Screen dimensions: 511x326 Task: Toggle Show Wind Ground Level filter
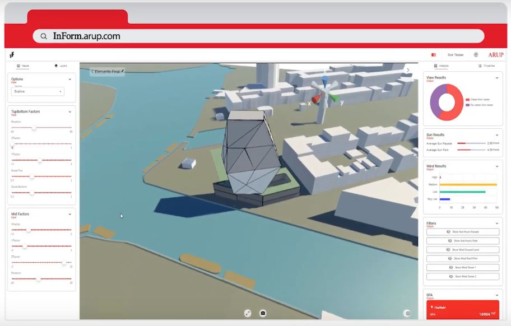coord(462,250)
